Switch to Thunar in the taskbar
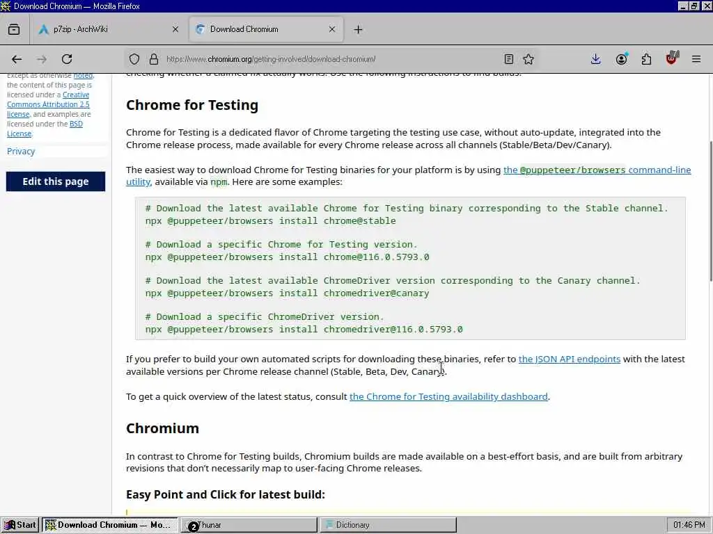 (x=249, y=525)
